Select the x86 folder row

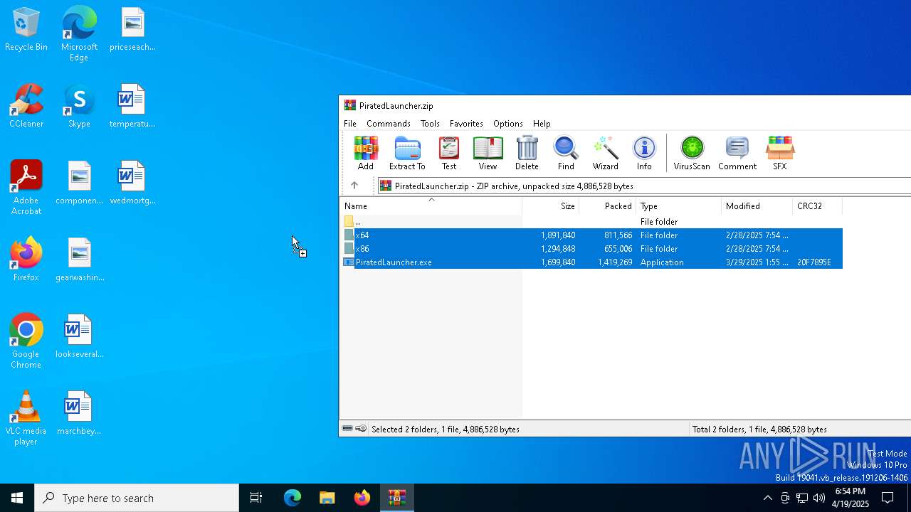[x=591, y=249]
